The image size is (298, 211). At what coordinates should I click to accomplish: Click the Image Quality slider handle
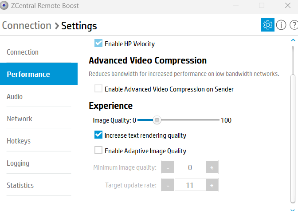[x=157, y=120]
